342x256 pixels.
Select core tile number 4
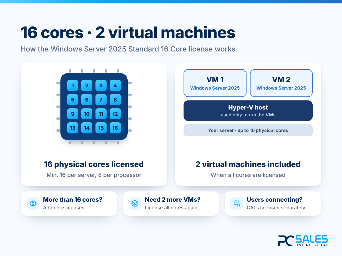tap(115, 85)
